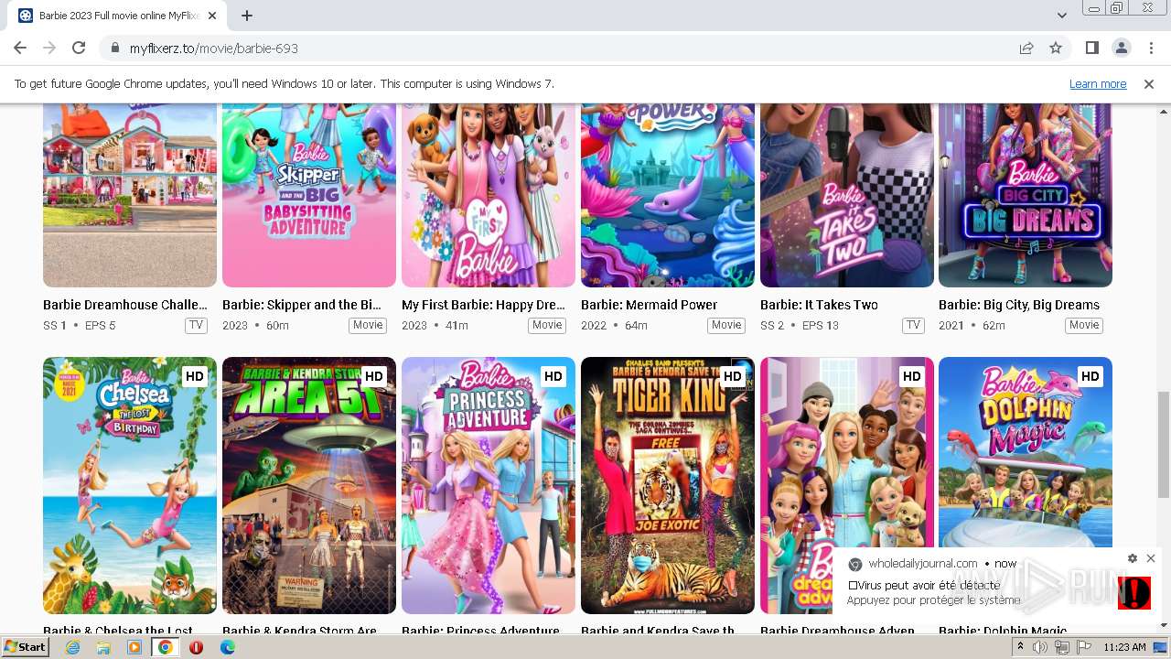Viewport: 1171px width, 659px height.
Task: Click Movie badge under My First Barbie
Action: (x=547, y=325)
